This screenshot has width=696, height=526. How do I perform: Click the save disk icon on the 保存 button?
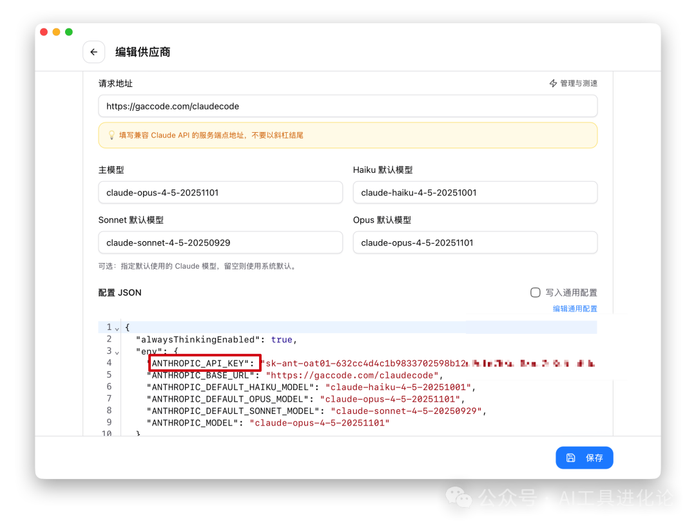pos(570,458)
